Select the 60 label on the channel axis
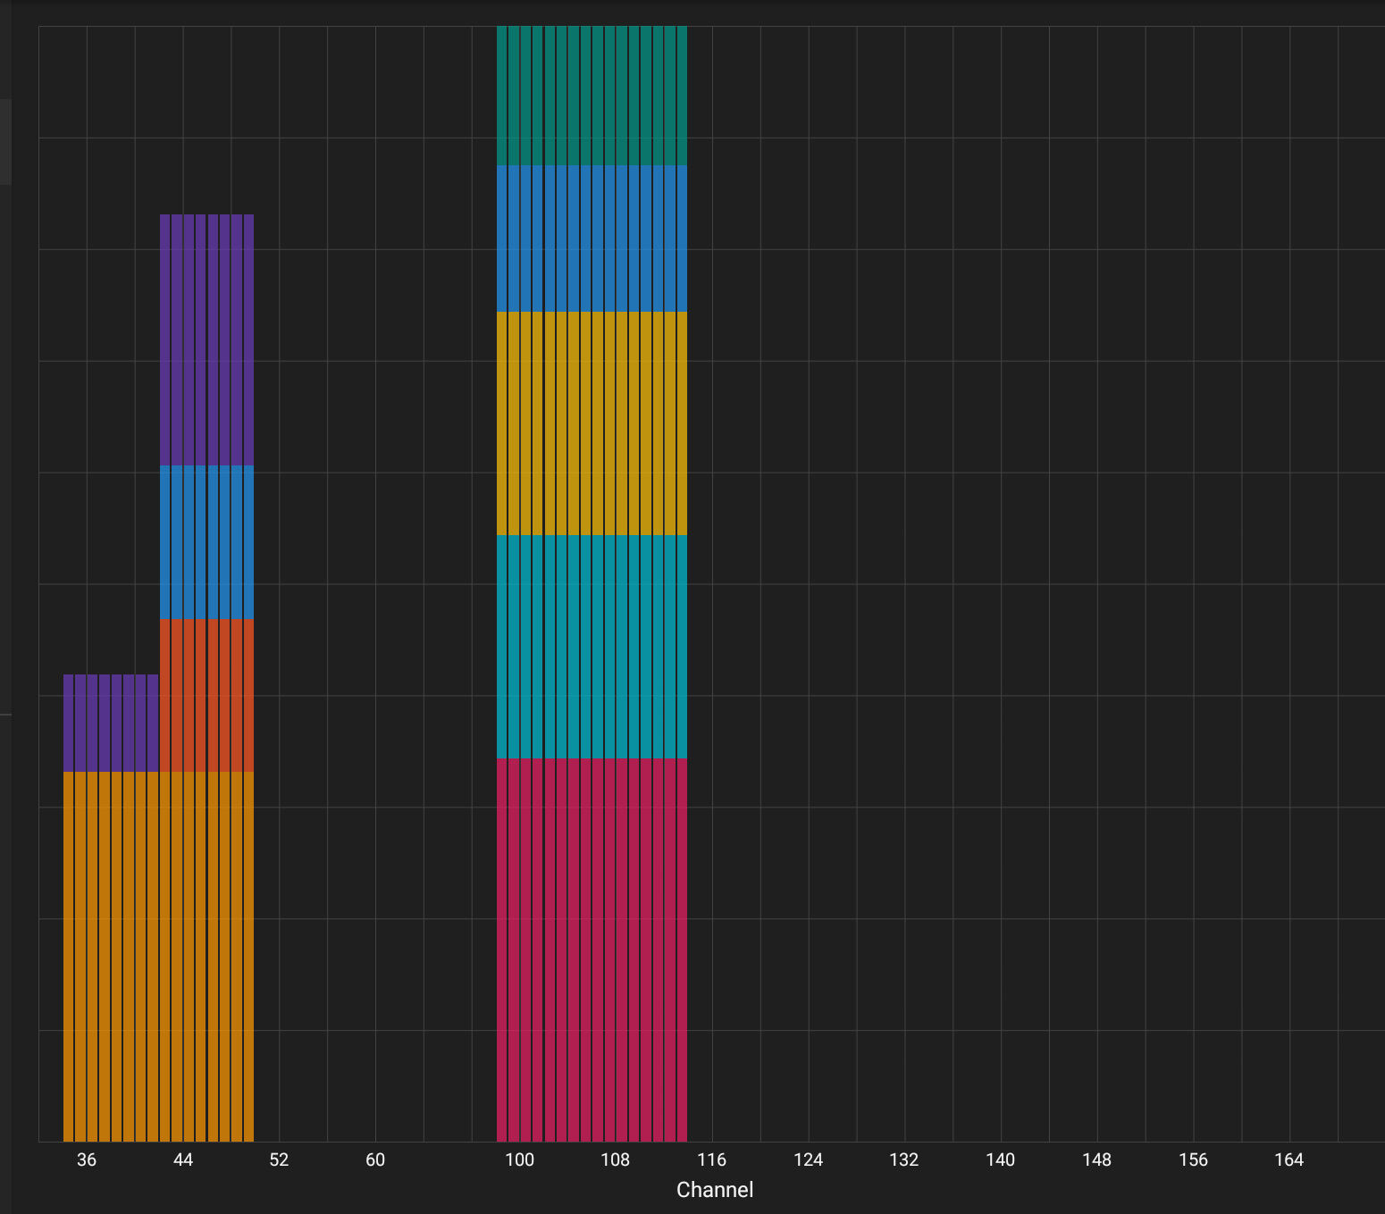This screenshot has height=1214, width=1385. pyautogui.click(x=375, y=1160)
